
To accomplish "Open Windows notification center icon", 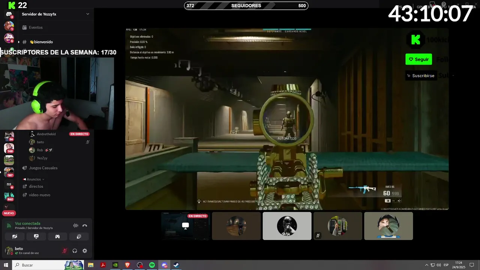I will click(x=472, y=265).
